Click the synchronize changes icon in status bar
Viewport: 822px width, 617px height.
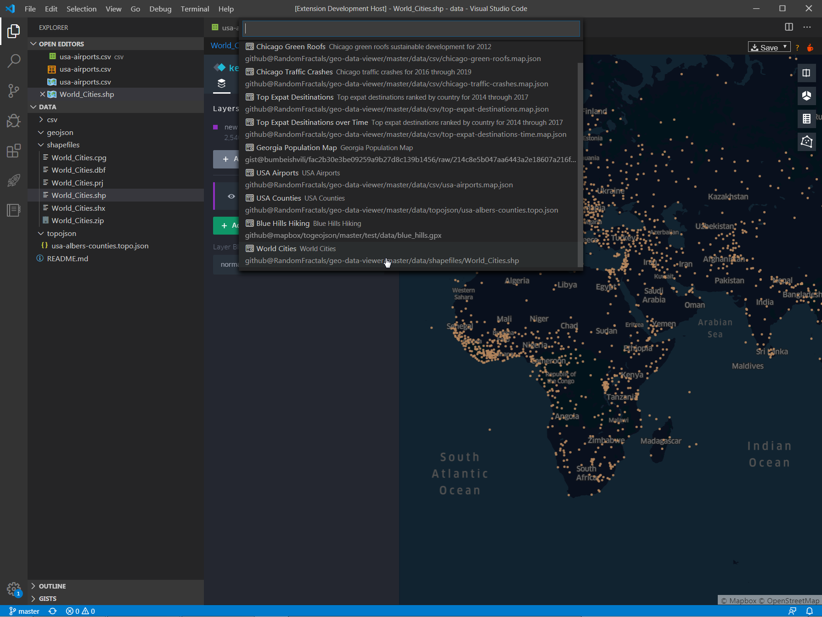point(53,611)
